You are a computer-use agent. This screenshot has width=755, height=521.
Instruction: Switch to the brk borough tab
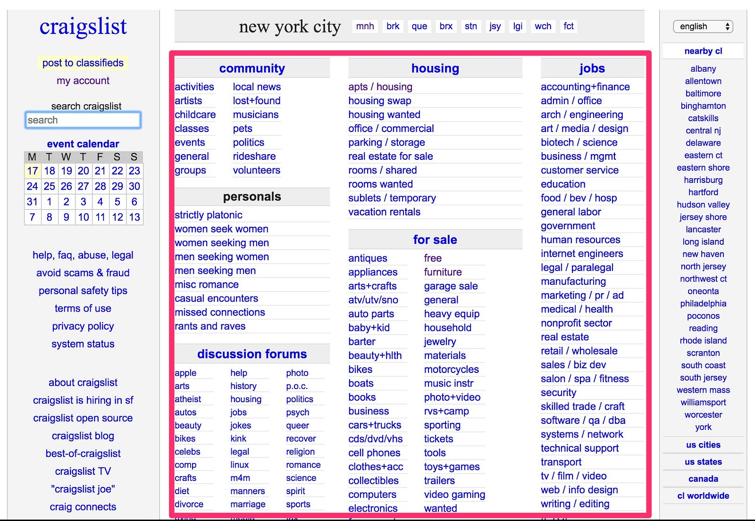393,26
